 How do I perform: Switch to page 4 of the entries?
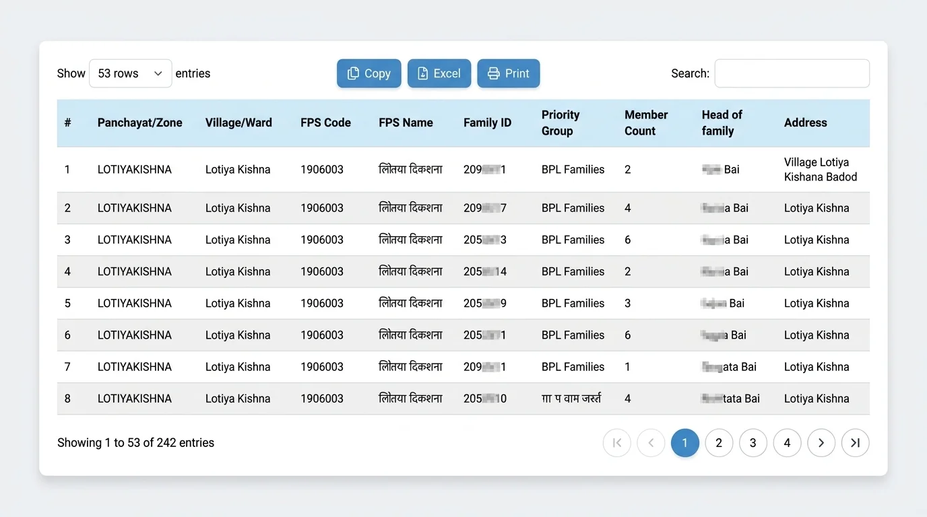[787, 443]
